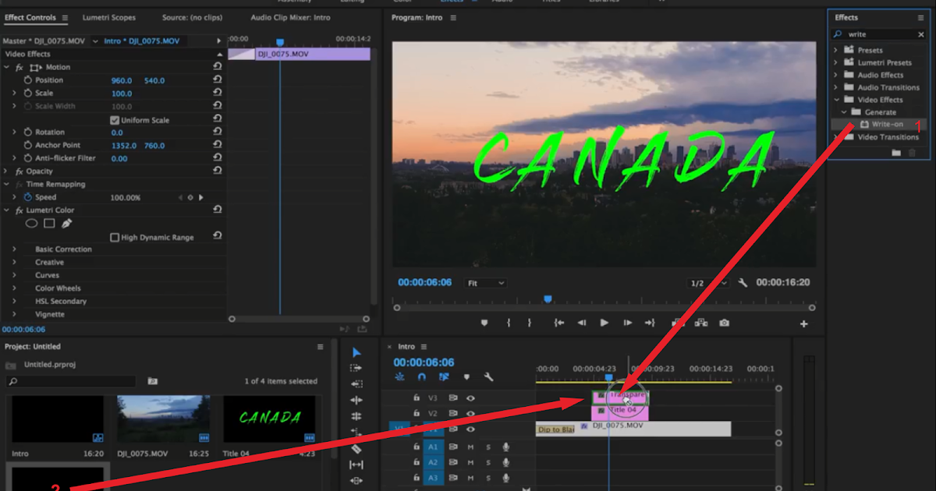Toggle lock on V3 track
The height and width of the screenshot is (491, 936).
(417, 397)
